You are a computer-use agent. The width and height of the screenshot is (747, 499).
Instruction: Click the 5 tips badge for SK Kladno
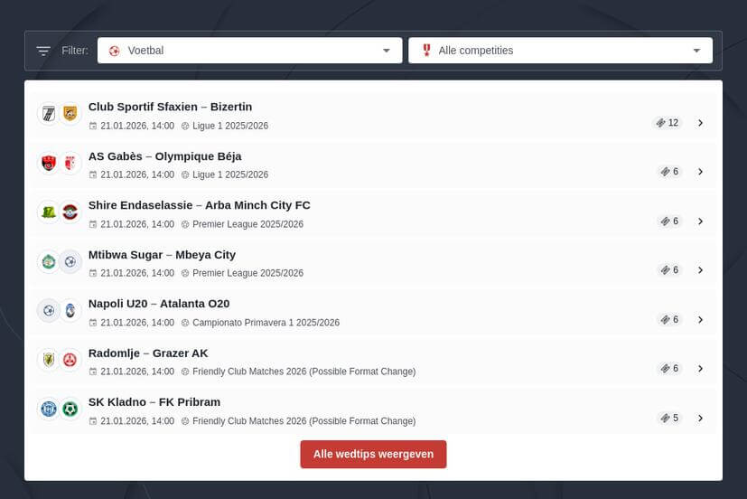pyautogui.click(x=669, y=419)
